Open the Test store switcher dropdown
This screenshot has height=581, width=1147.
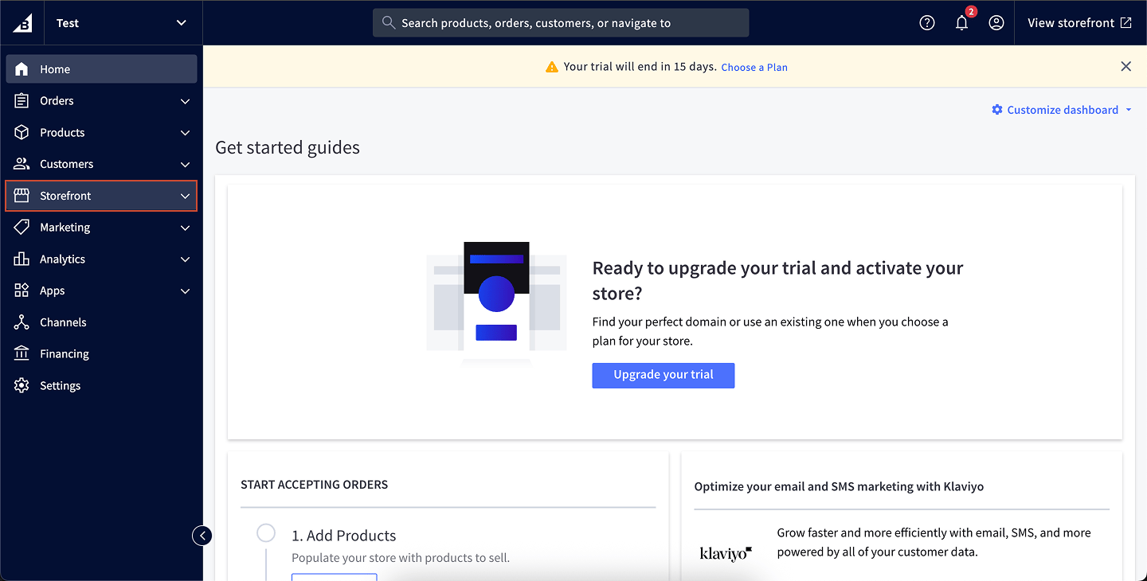(123, 23)
